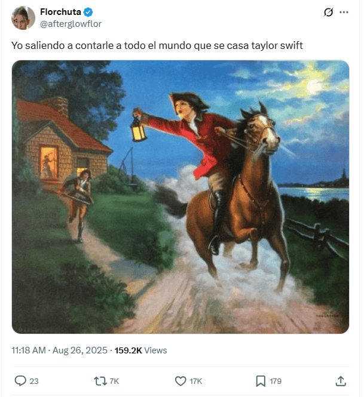
Task: Open the @afterglowflor handle link
Action: (x=71, y=24)
